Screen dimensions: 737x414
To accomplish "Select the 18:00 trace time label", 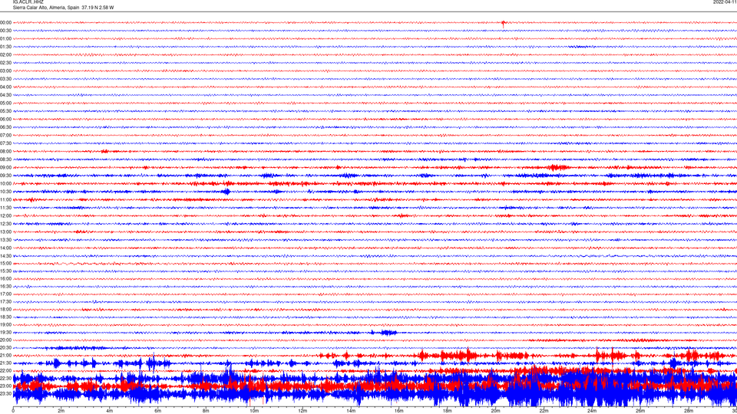I will [5, 309].
